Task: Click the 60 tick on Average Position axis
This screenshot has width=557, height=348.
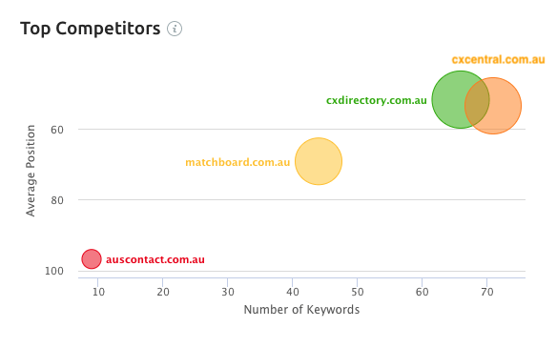Action: 57,130
